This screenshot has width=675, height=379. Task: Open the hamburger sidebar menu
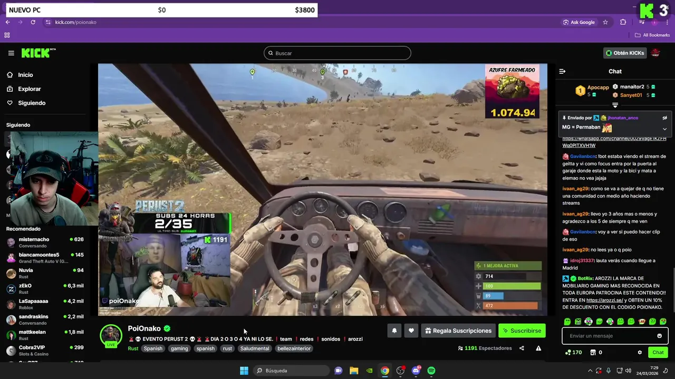[x=11, y=53]
